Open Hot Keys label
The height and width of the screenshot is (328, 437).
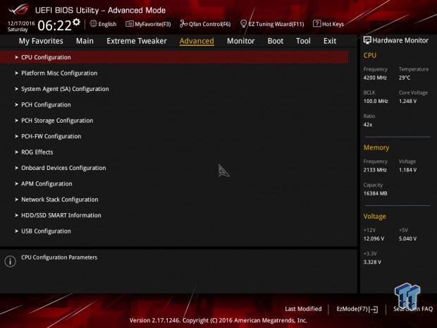[333, 24]
